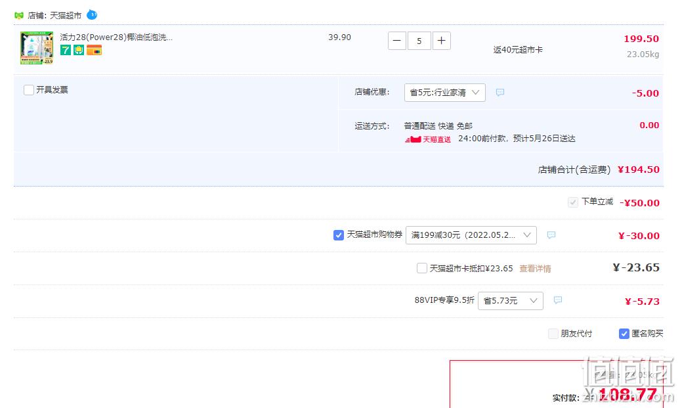
Task: Click the comment icon beside the 购物券 dropdown
Action: (x=551, y=235)
